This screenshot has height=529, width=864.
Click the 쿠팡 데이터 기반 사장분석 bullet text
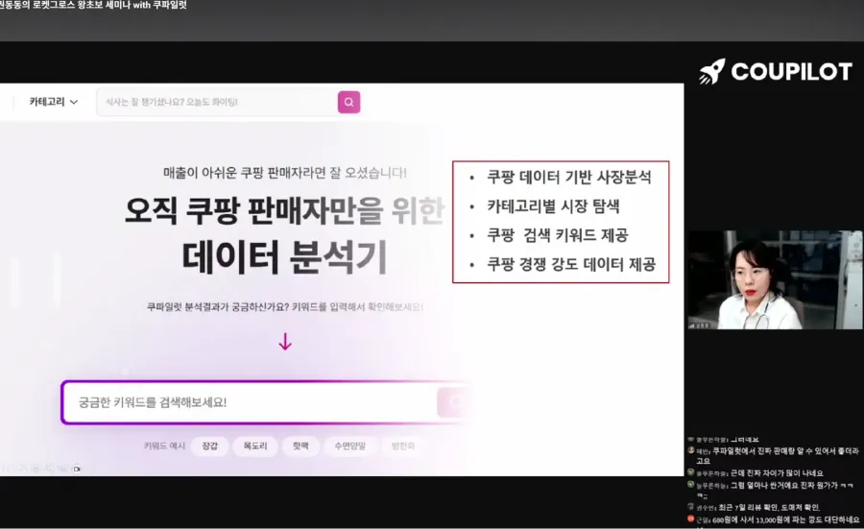[568, 177]
